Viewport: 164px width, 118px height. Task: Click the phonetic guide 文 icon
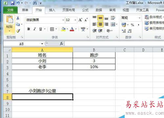click(83, 29)
